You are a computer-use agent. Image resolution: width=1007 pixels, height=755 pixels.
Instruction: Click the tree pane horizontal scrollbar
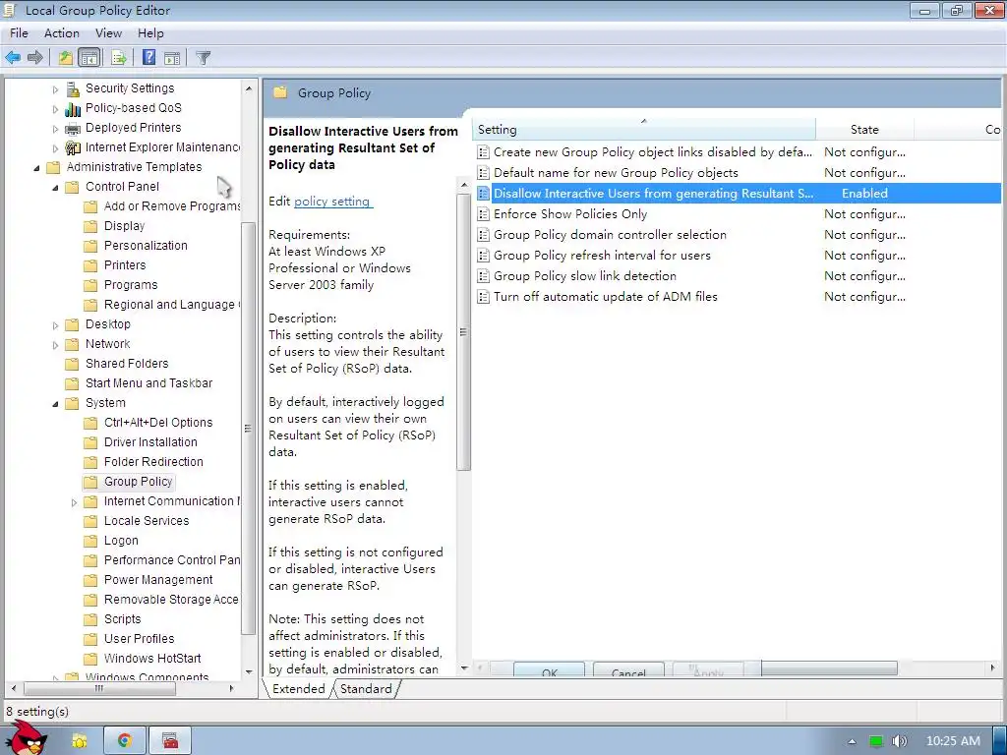(x=99, y=688)
